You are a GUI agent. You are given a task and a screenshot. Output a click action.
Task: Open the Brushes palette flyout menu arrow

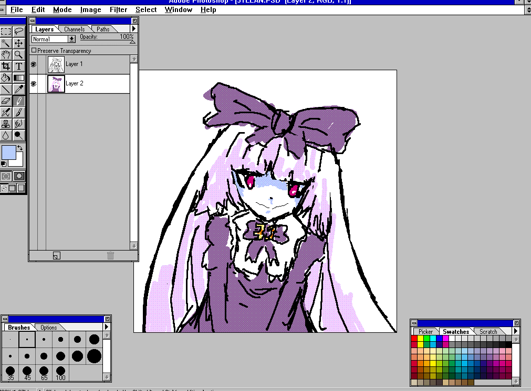106,327
